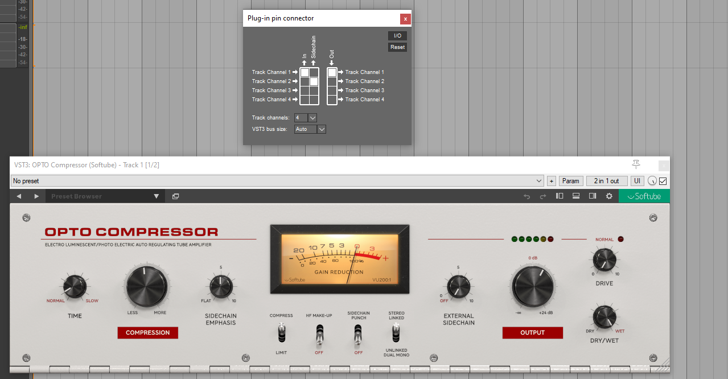The image size is (728, 379).
Task: Open Softube plugin settings gear
Action: [609, 196]
